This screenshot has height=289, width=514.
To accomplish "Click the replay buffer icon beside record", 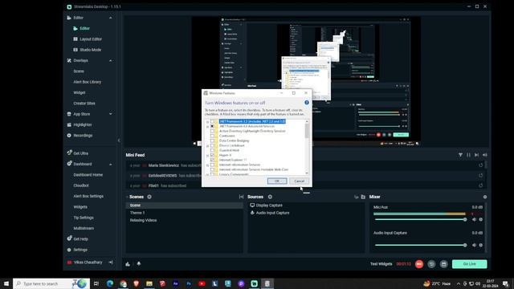I will tap(431, 264).
